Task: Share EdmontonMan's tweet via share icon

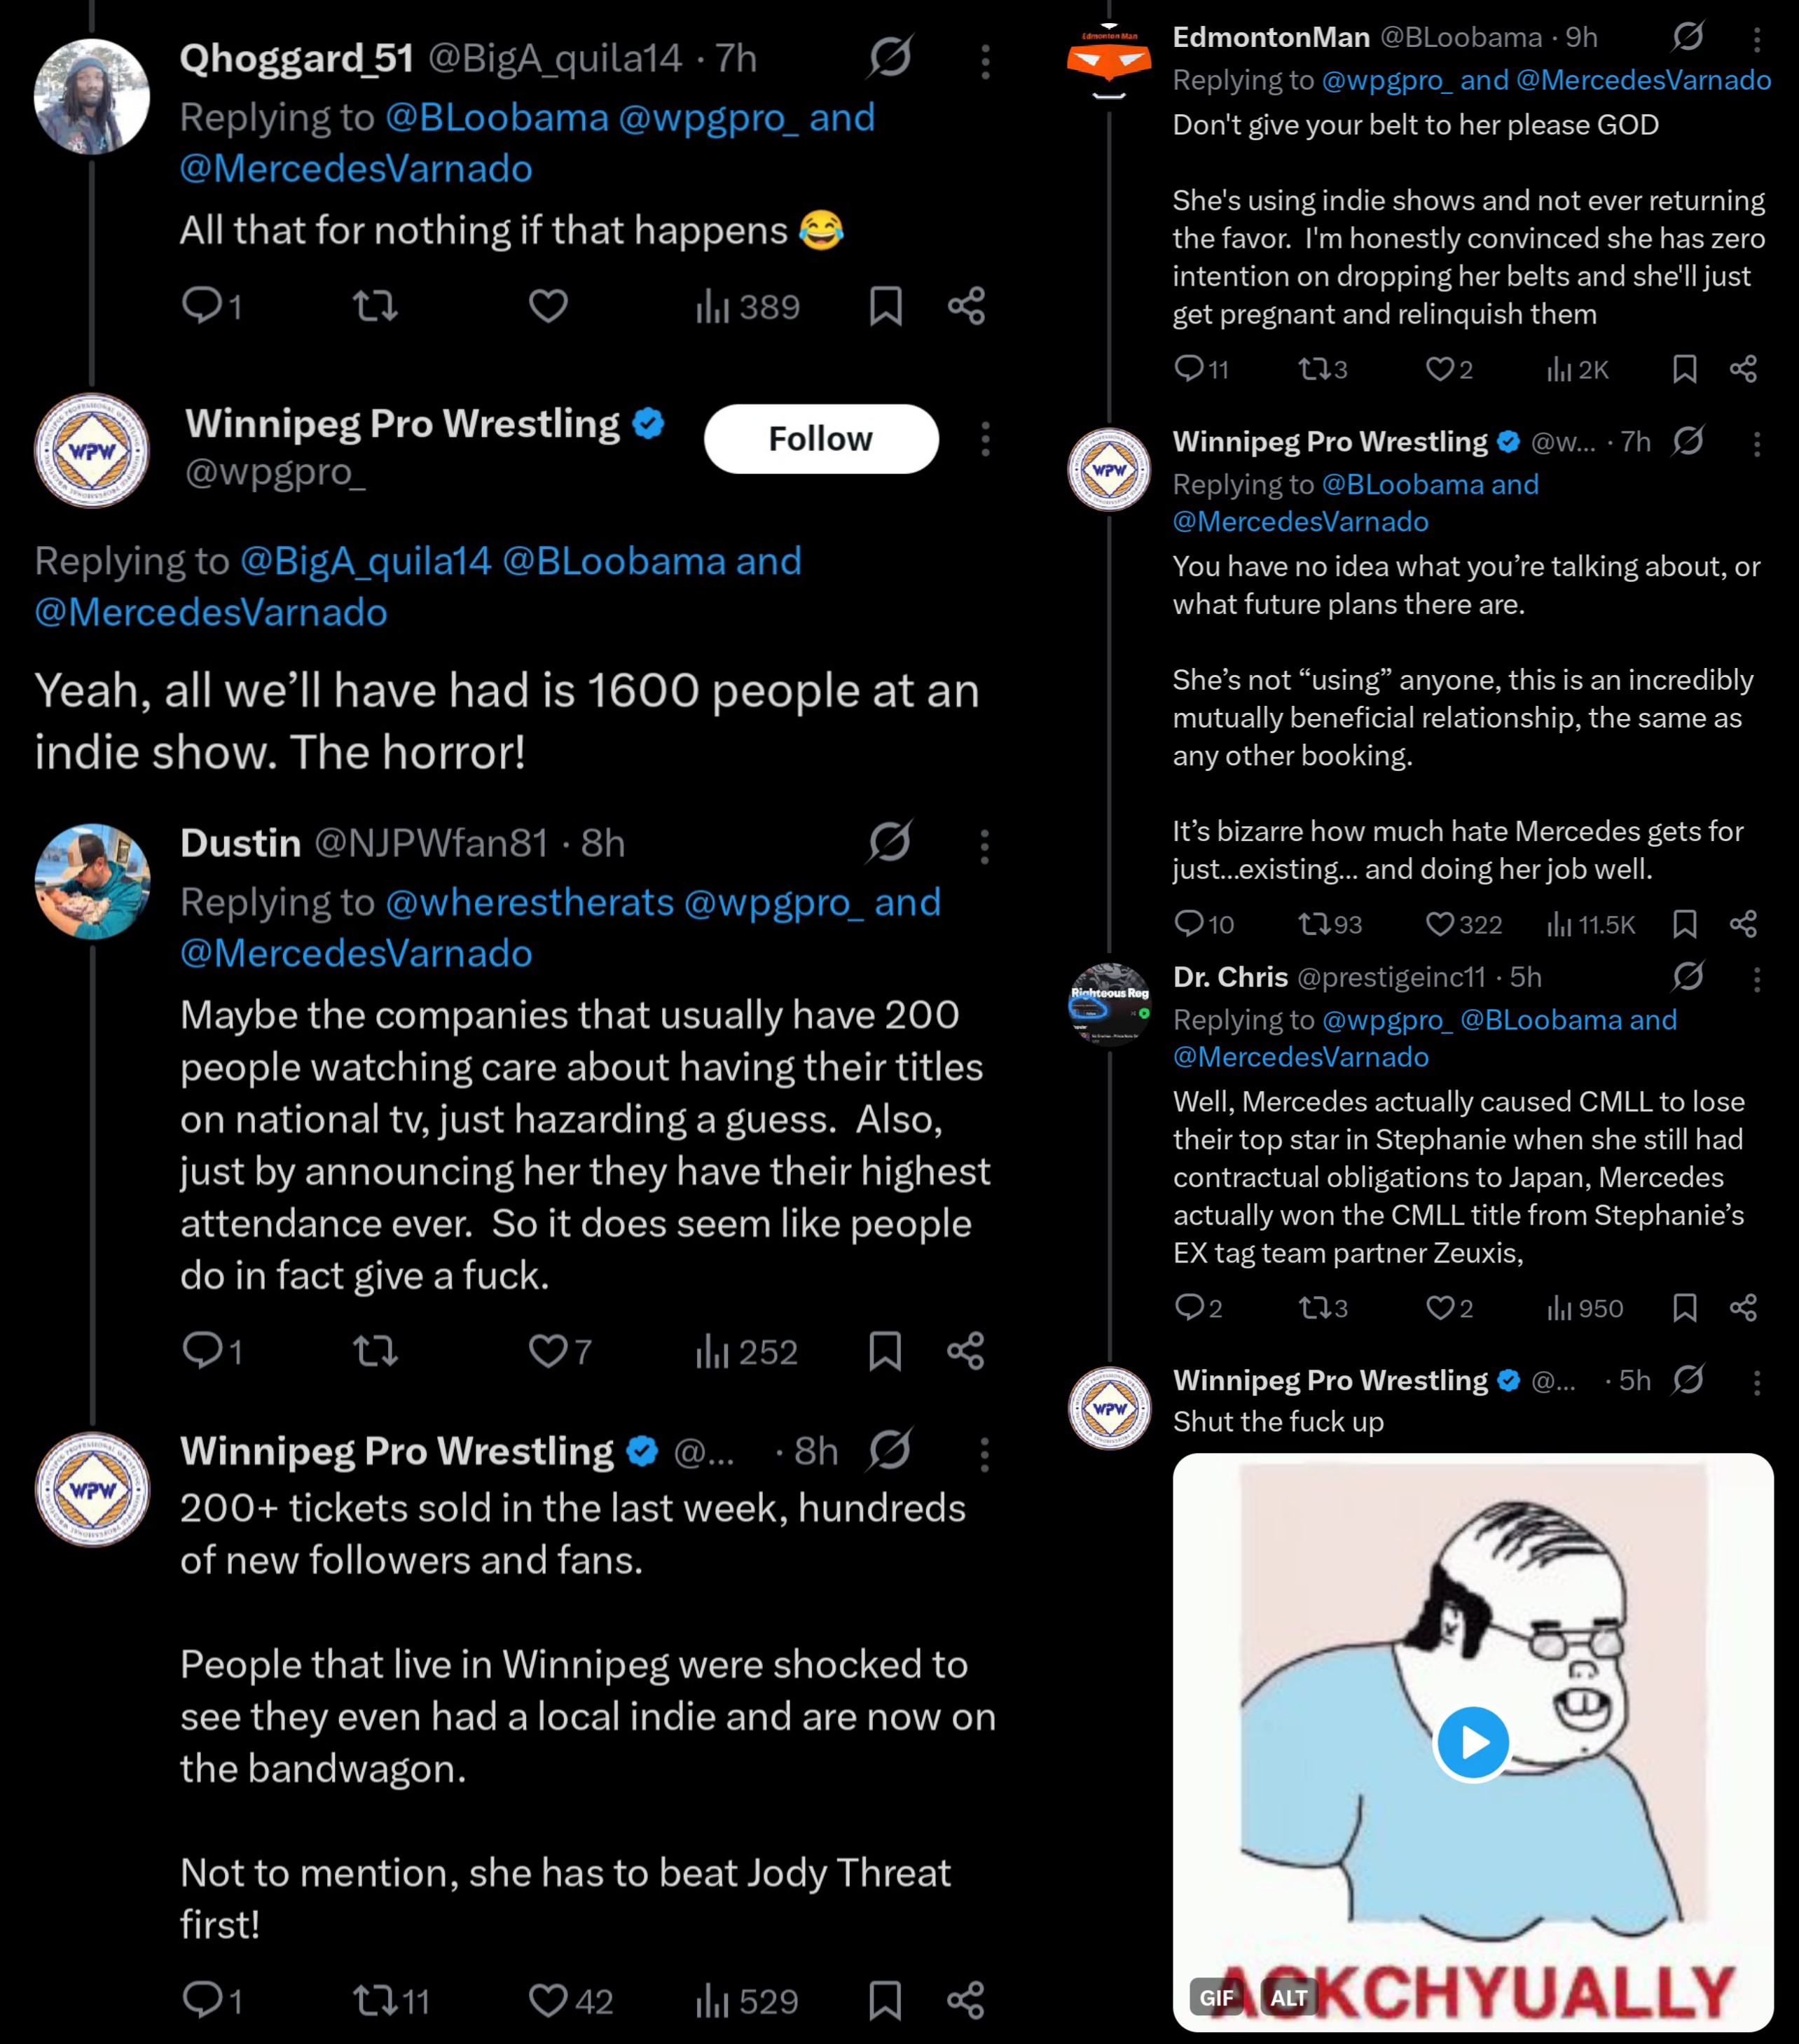Action: (x=1743, y=369)
